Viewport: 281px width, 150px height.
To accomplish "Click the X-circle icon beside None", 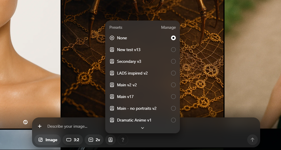I will (x=112, y=38).
